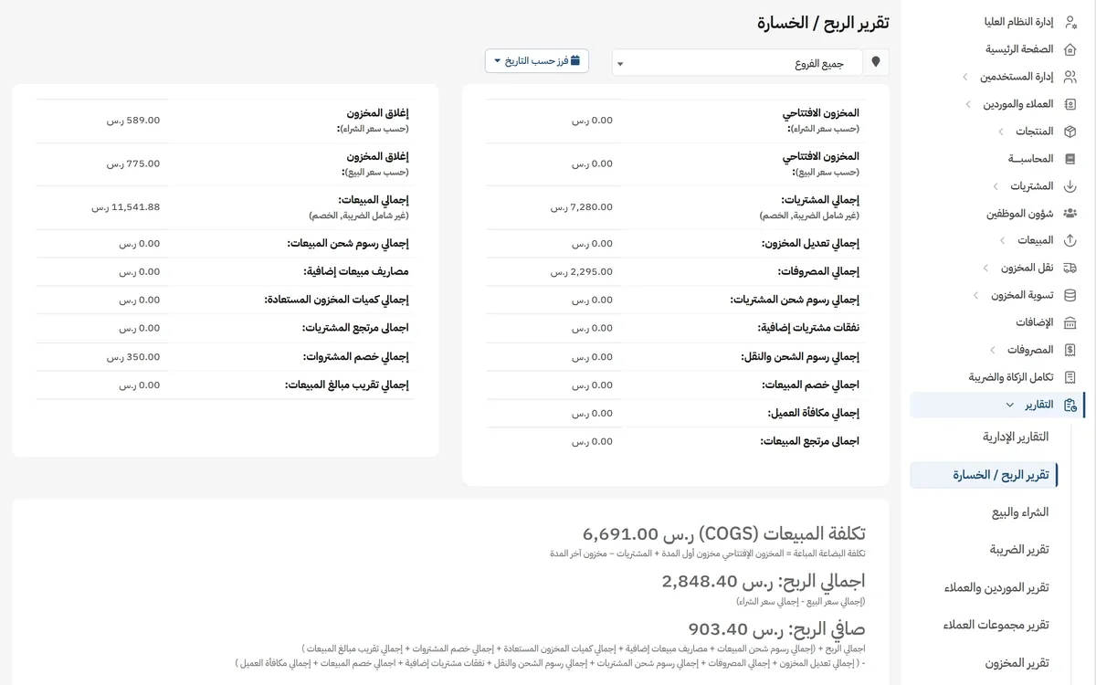Click the 589.00 إغلاق المخزون purchase-price value

tap(132, 120)
